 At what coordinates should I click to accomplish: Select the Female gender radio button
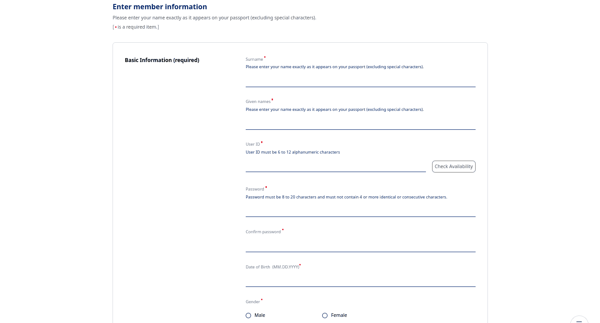click(x=325, y=316)
